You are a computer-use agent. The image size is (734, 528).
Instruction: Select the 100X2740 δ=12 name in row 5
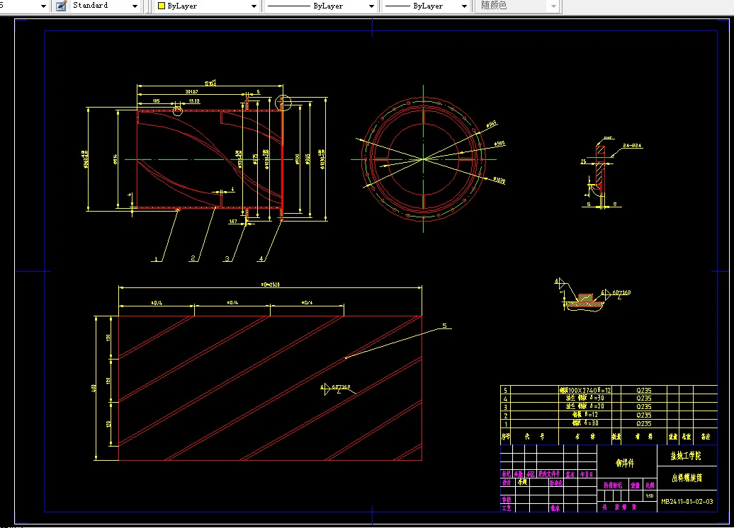point(585,390)
